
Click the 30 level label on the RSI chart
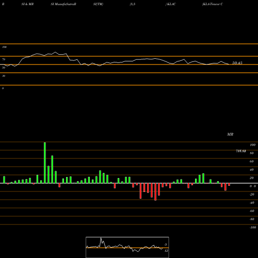coord(4,76)
